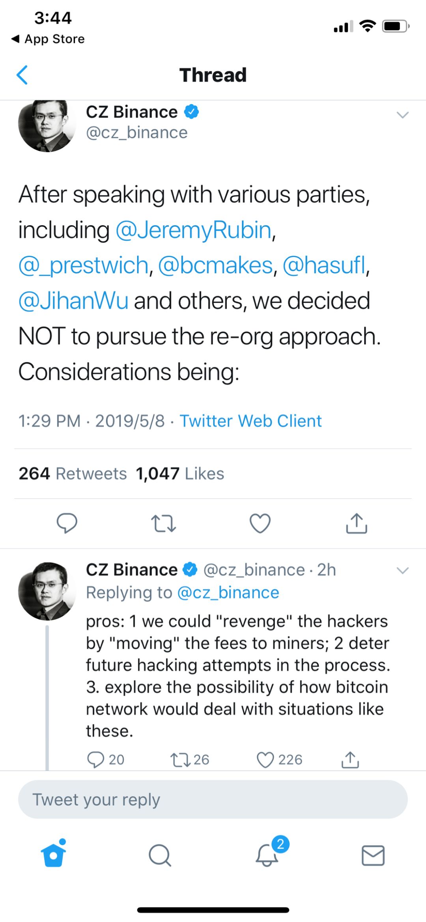Open the @JihanWu profile mention
426x922 pixels.
(x=73, y=301)
